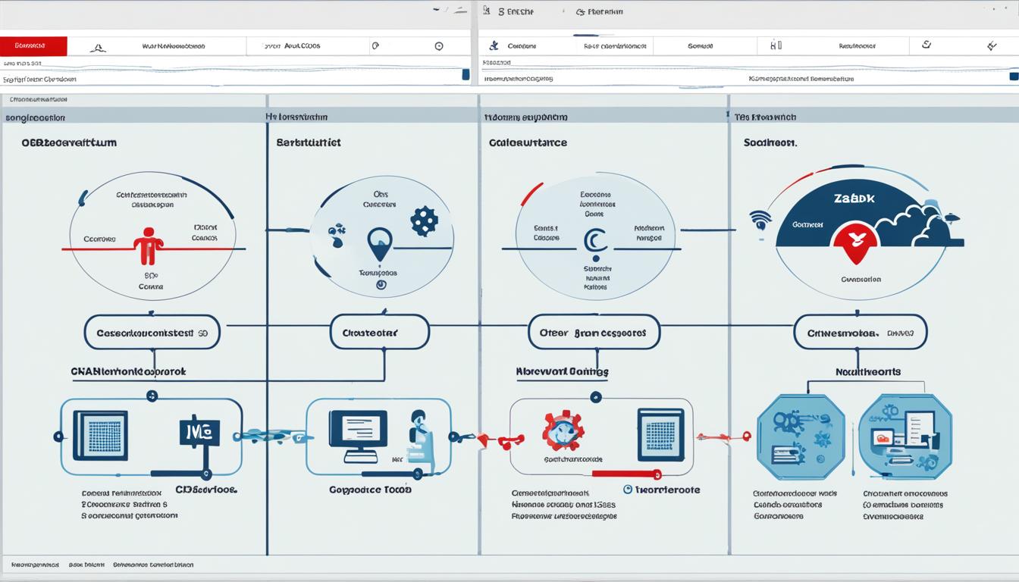Click the Caseoloncontestest button
1019x582 pixels.
(152, 332)
